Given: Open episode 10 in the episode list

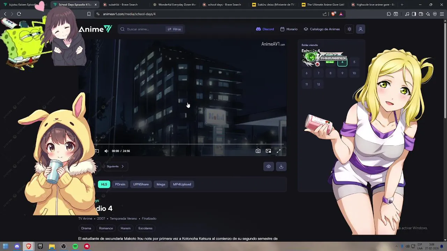Looking at the screenshot, I should pos(354,73).
